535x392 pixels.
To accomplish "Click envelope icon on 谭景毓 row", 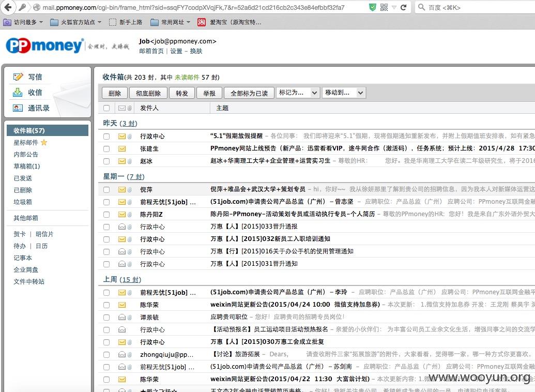I will point(122,317).
